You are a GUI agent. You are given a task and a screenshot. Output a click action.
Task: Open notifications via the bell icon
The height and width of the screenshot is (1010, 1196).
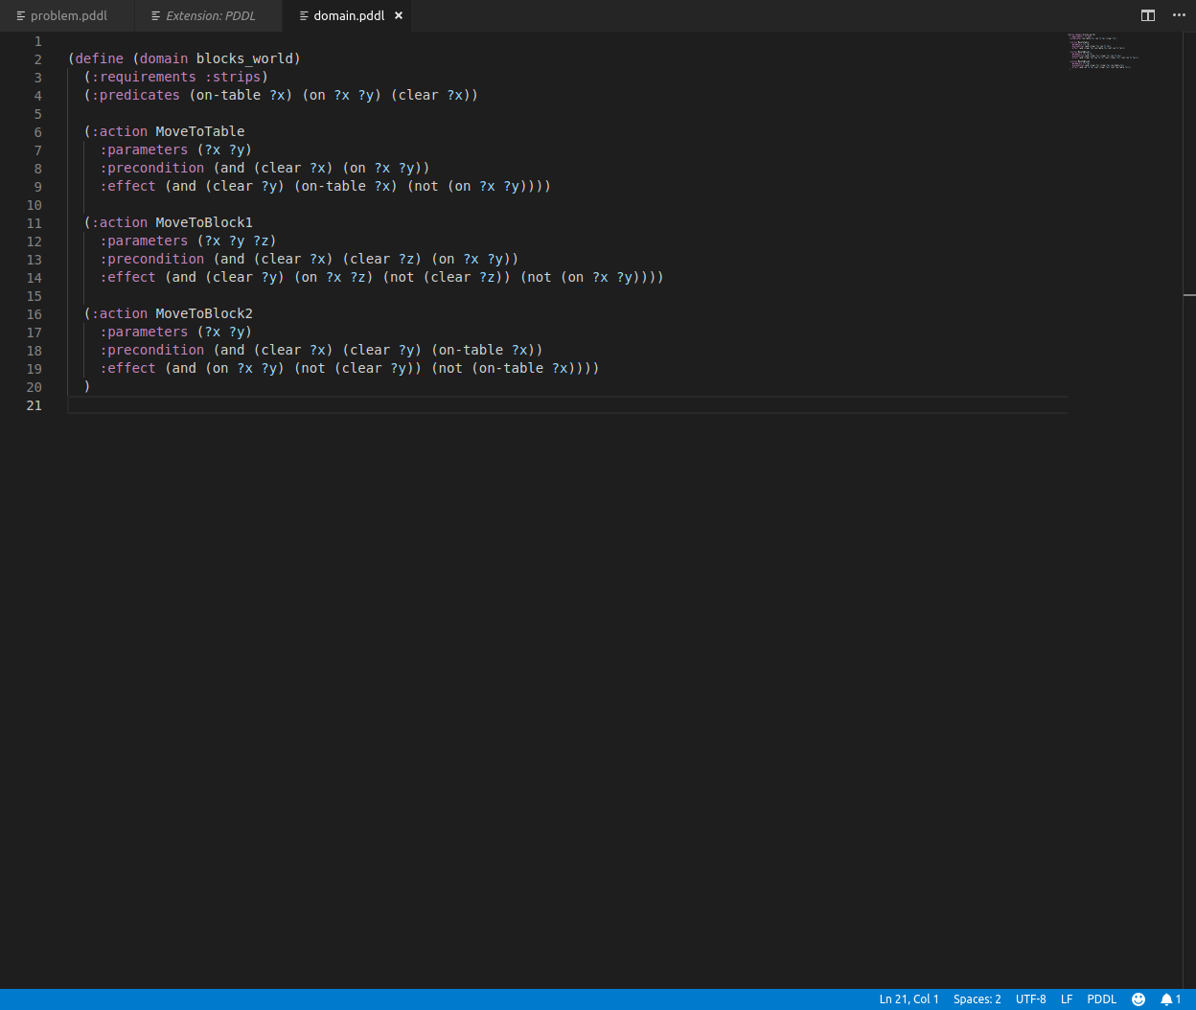click(1164, 999)
